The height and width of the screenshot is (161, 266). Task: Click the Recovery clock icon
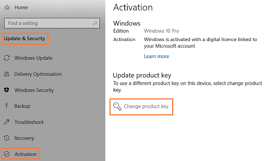pos(6,138)
